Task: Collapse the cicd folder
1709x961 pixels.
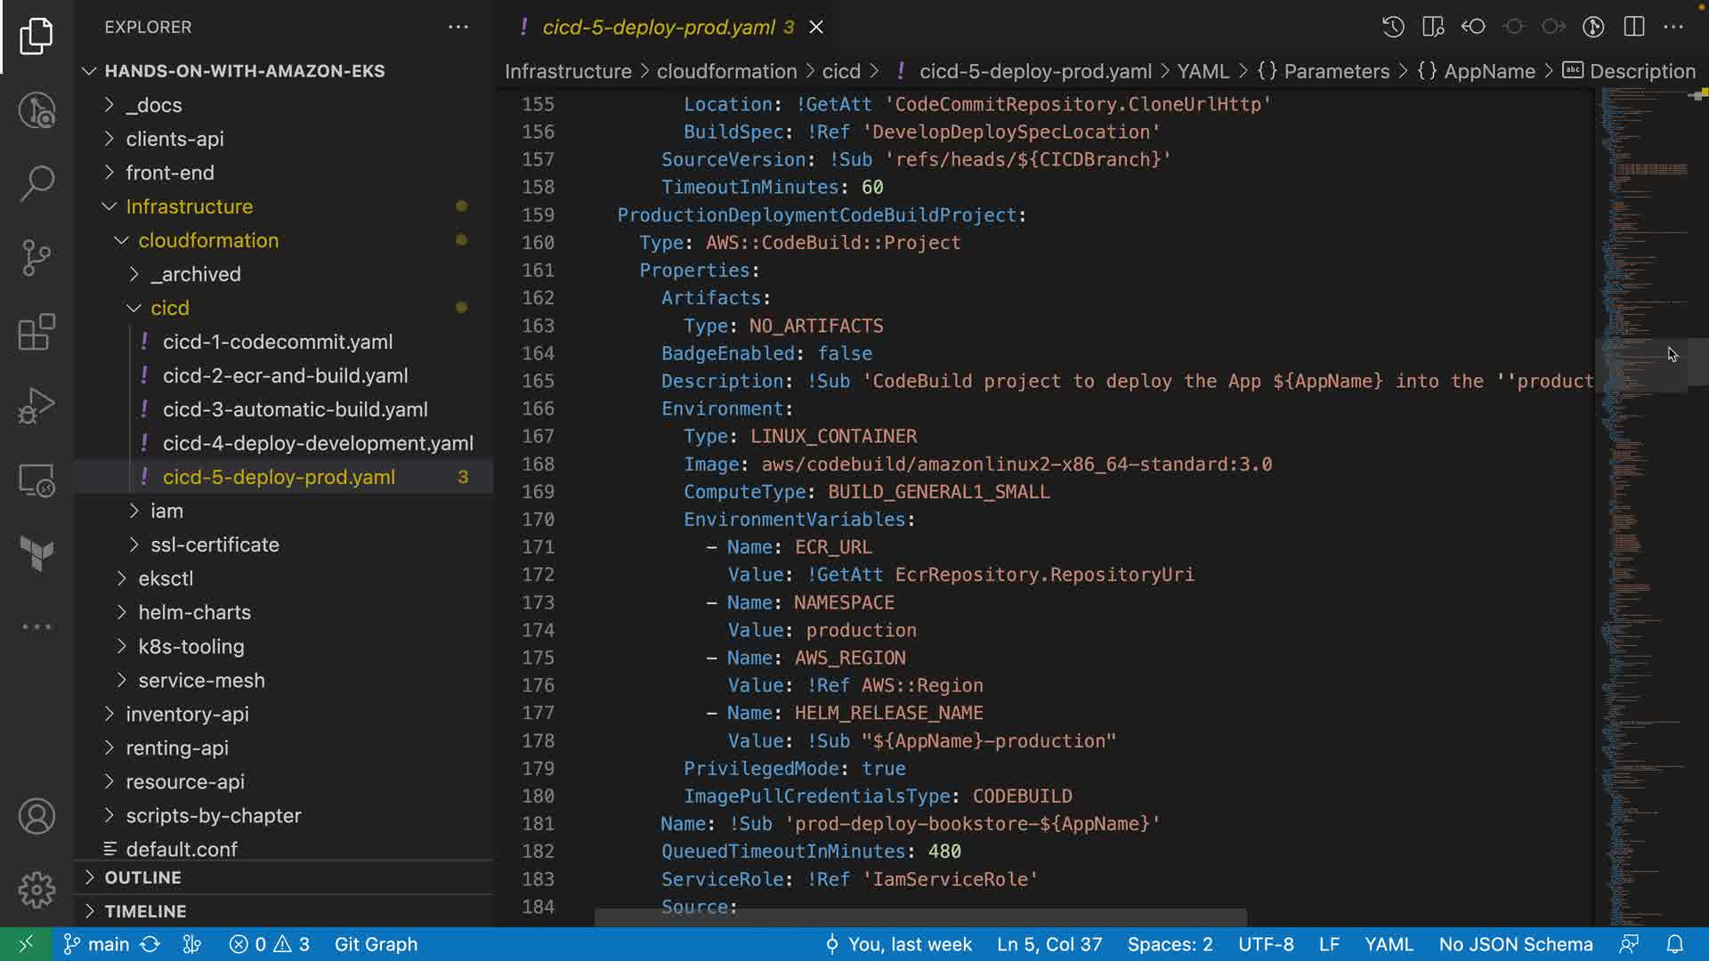Action: point(169,308)
